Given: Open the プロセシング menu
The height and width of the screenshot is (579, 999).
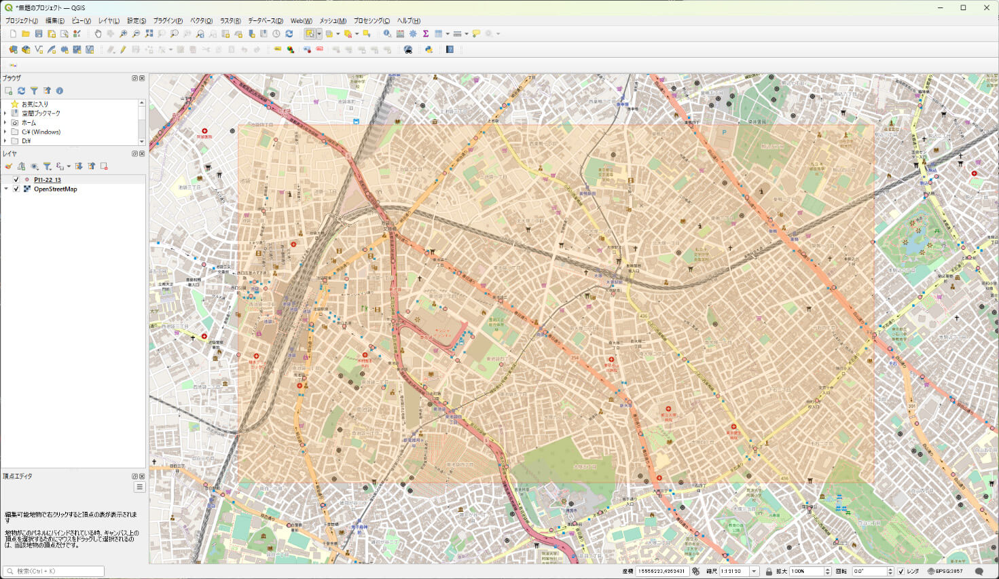Looking at the screenshot, I should click(x=371, y=21).
